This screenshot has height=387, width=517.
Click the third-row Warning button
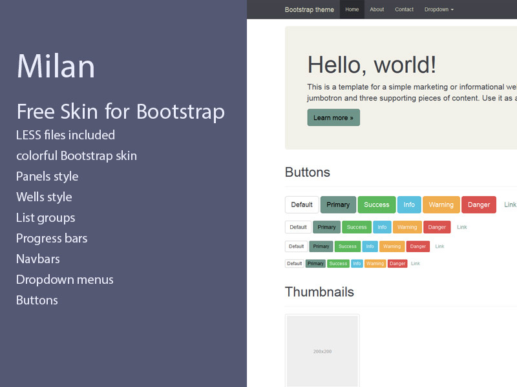(x=392, y=246)
